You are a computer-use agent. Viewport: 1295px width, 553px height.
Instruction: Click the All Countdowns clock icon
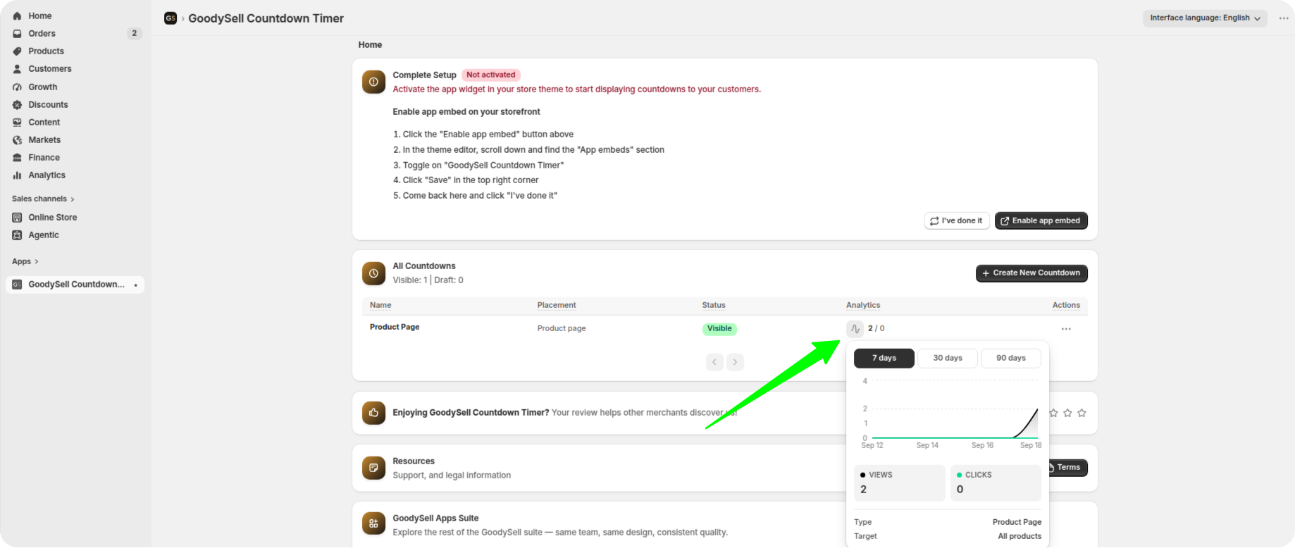[373, 273]
